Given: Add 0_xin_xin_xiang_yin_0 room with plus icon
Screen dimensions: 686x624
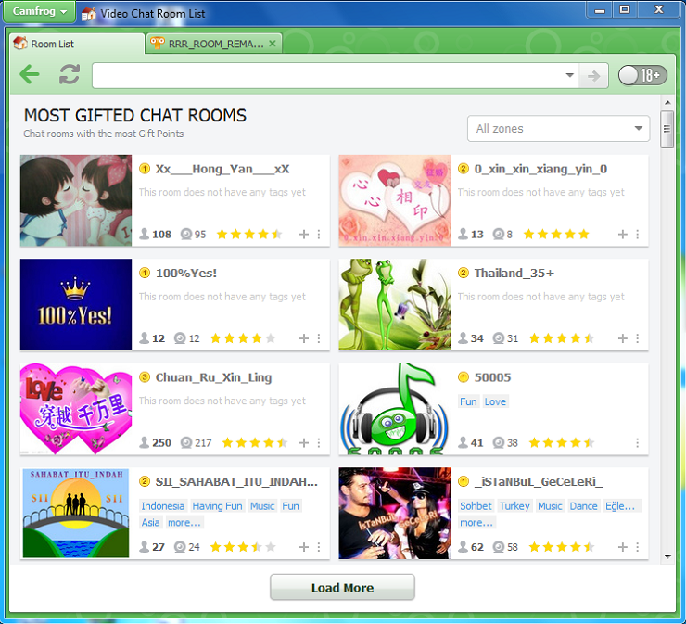Looking at the screenshot, I should click(x=623, y=235).
